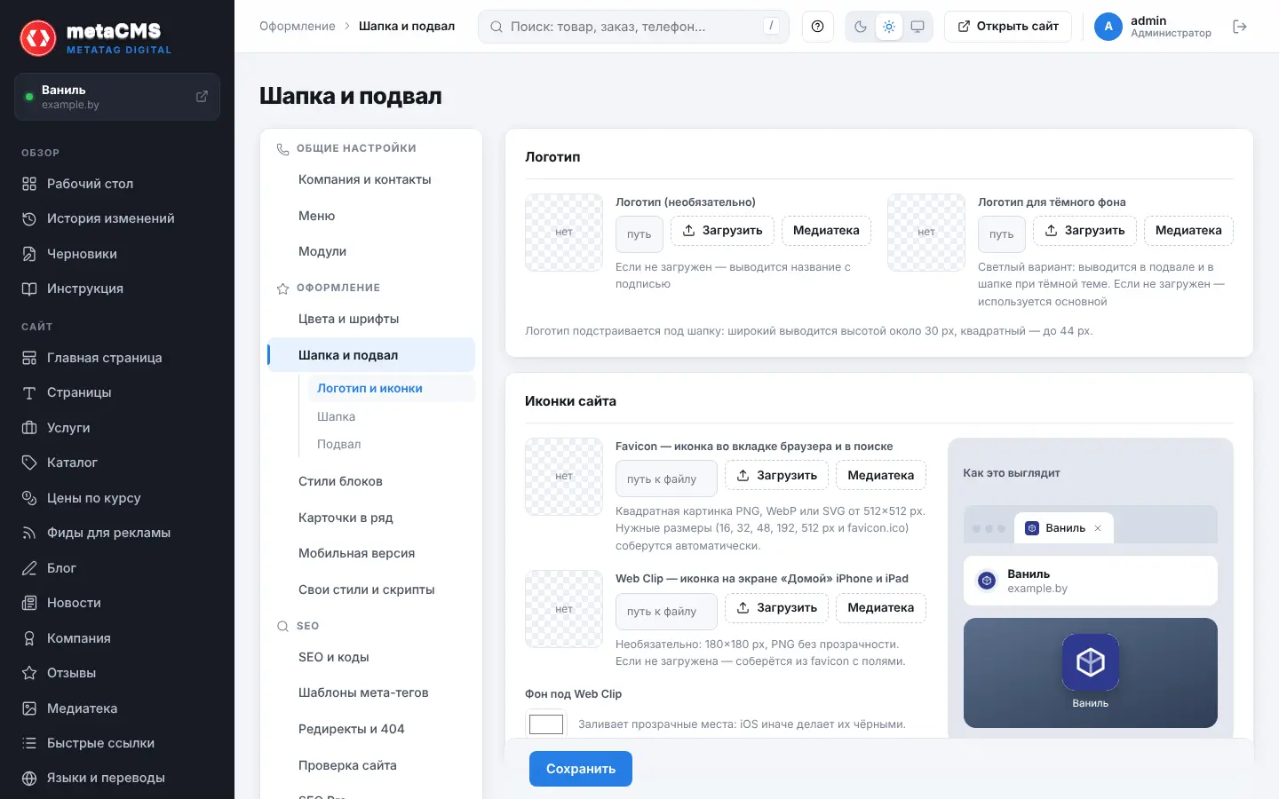This screenshot has height=799, width=1279.
Task: Open the Фон под Web Clip color swatch
Action: [546, 724]
